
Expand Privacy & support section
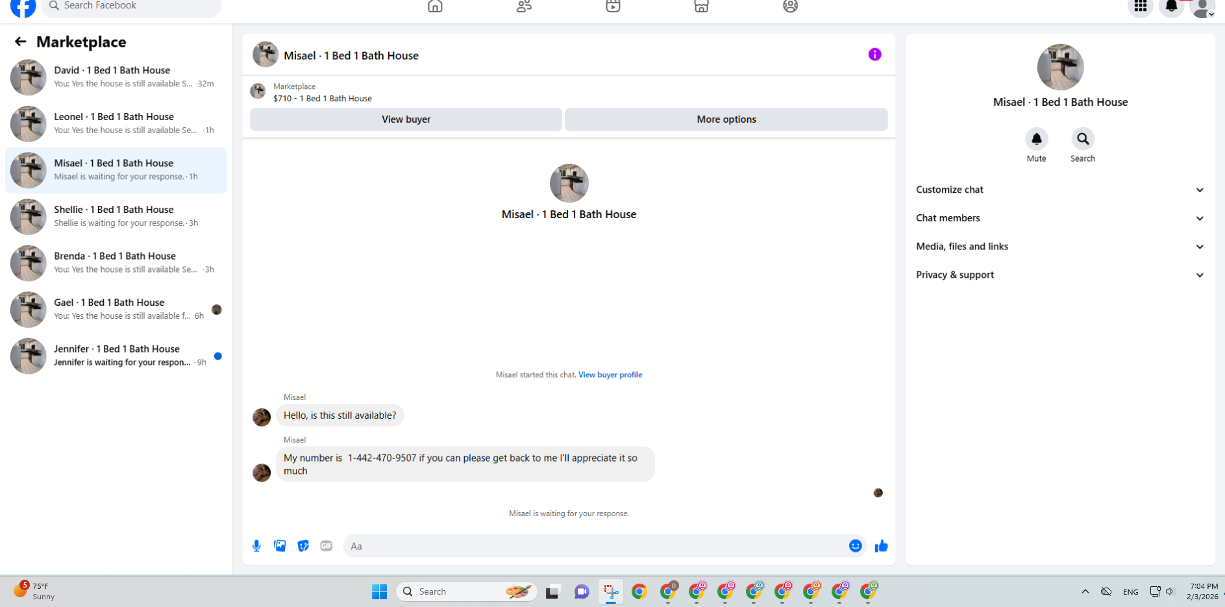(x=1060, y=275)
